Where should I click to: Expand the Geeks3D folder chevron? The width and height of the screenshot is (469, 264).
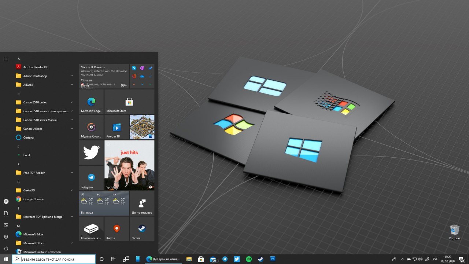[72, 190]
